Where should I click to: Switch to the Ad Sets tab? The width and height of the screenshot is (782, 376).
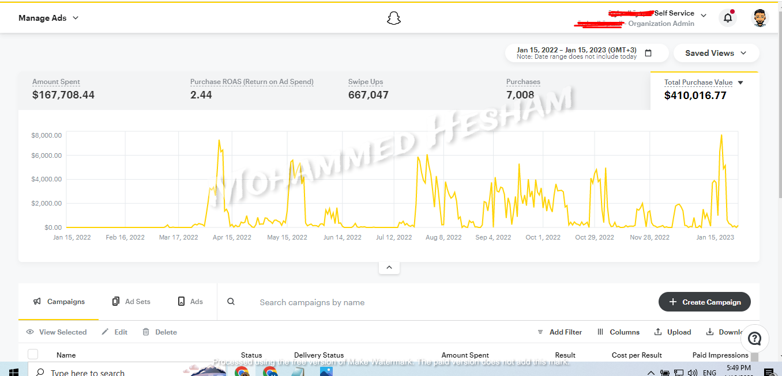click(x=131, y=302)
